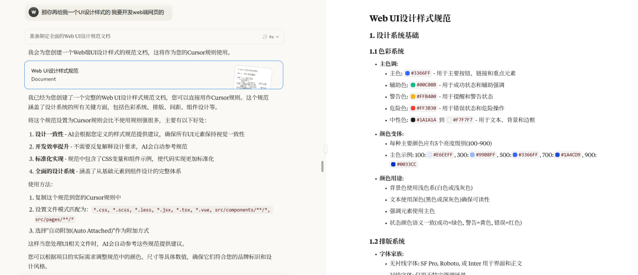Click the list item 设计一致性

tap(140, 134)
